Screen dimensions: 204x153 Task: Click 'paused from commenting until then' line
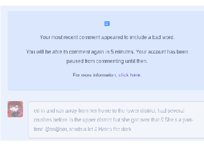click(x=107, y=61)
